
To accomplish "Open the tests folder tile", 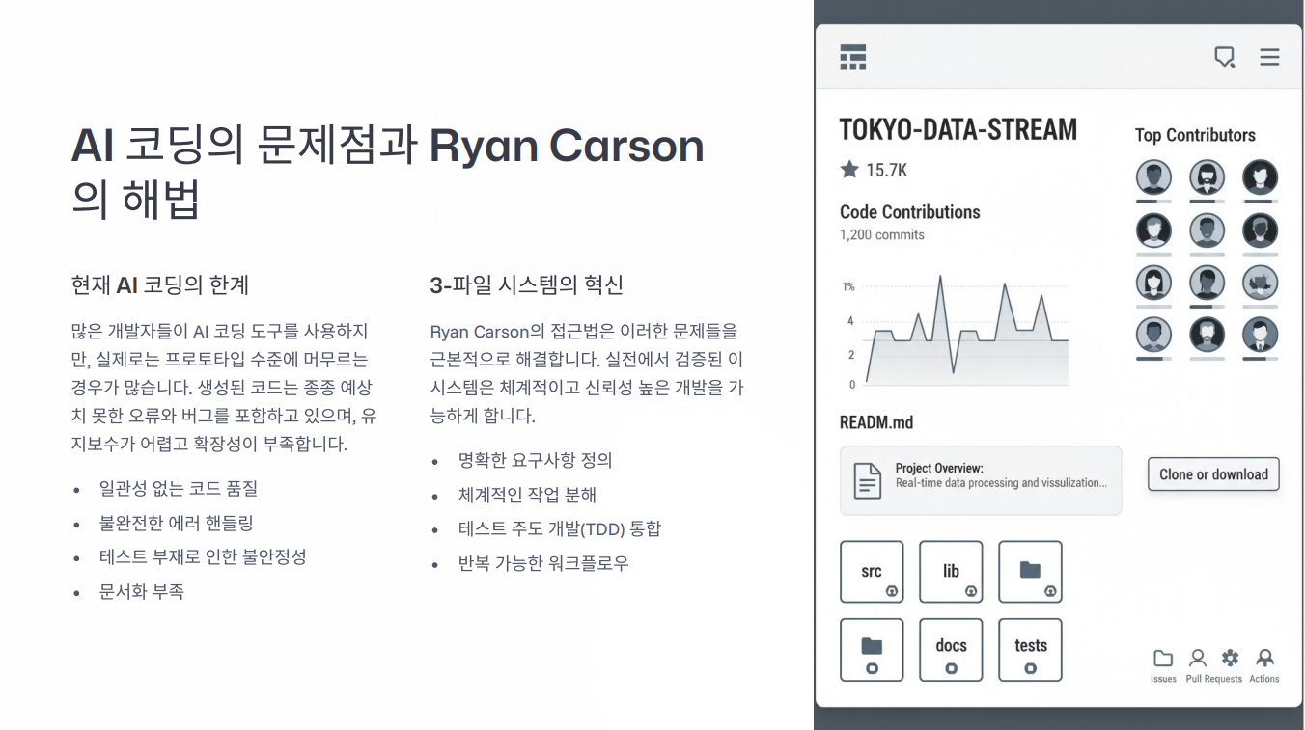I will click(x=1030, y=650).
